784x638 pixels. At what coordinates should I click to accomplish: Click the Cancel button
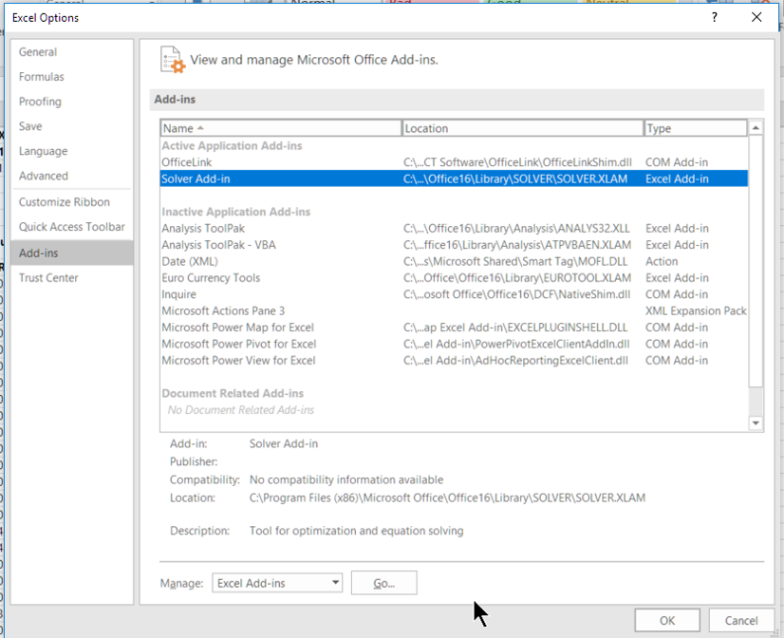(741, 621)
